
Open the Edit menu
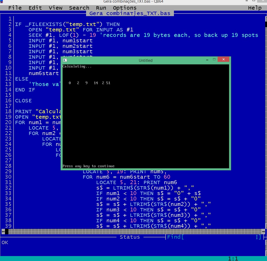[35, 8]
